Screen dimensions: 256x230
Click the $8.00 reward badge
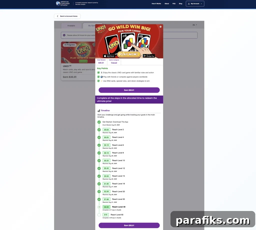tap(106, 207)
